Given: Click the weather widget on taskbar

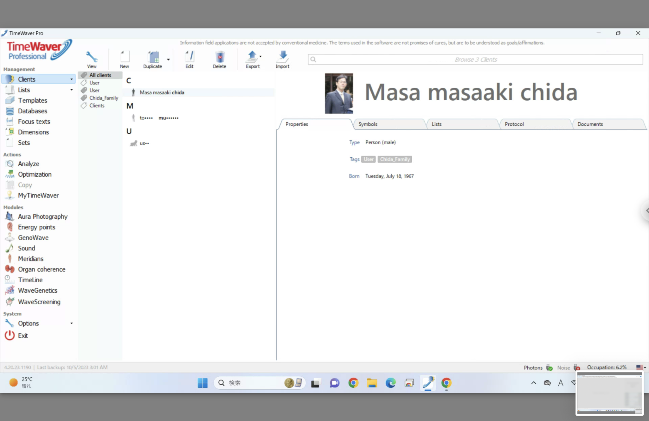Looking at the screenshot, I should pyautogui.click(x=21, y=382).
